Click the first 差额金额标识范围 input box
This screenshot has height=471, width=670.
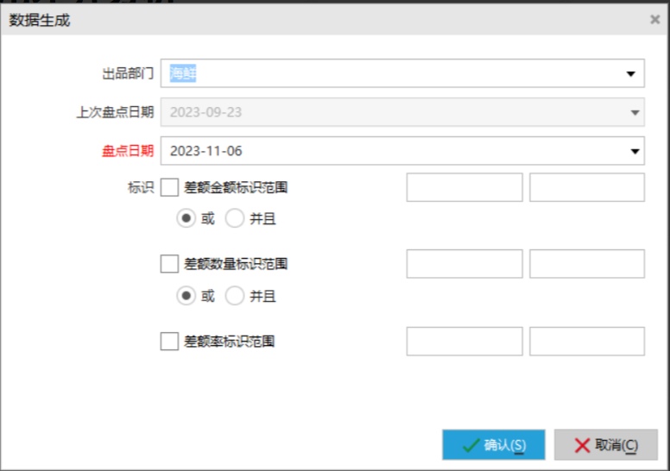coord(465,187)
